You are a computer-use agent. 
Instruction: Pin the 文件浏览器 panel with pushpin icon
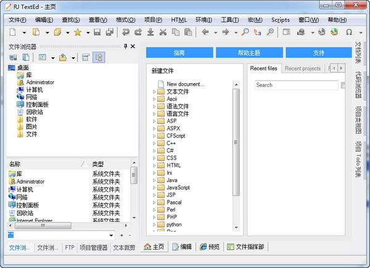pyautogui.click(x=126, y=47)
